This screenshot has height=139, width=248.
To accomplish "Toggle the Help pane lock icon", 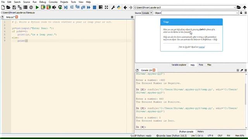I will [x=241, y=13].
